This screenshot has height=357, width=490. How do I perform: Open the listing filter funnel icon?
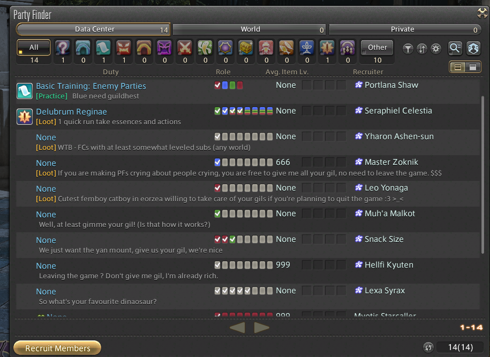[x=408, y=49]
